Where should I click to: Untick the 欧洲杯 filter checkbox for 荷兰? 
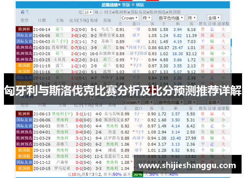point(114,12)
